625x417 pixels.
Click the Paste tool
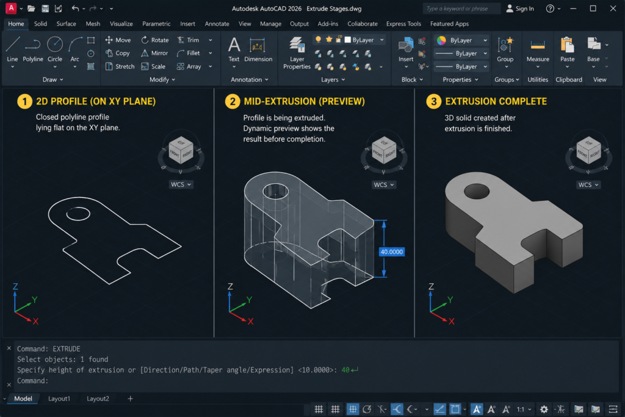567,49
